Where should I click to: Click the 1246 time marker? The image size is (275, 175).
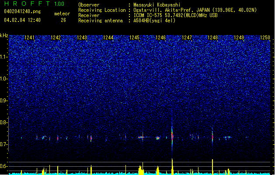coord(160,38)
